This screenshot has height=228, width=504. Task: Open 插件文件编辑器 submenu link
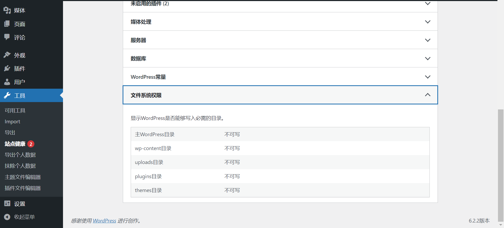pos(23,188)
